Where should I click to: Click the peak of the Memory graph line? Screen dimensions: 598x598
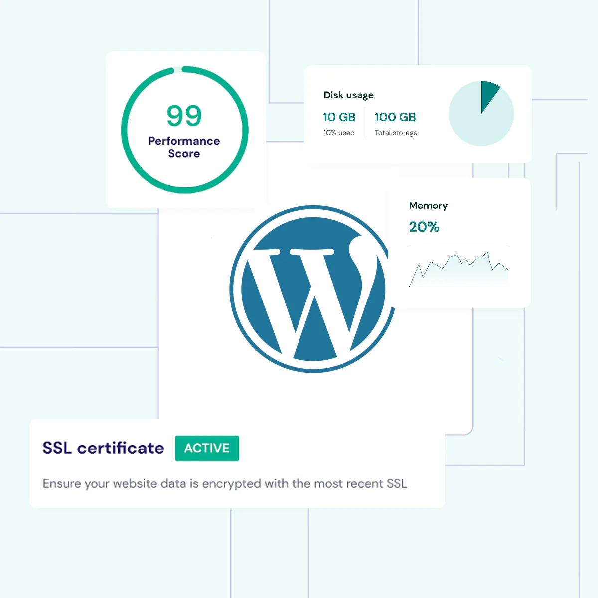point(488,252)
